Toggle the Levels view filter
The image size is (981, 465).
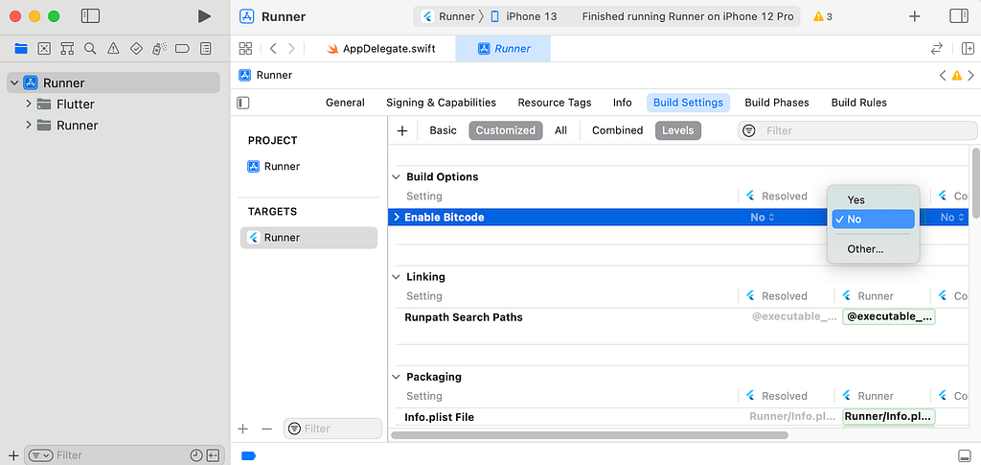click(677, 130)
